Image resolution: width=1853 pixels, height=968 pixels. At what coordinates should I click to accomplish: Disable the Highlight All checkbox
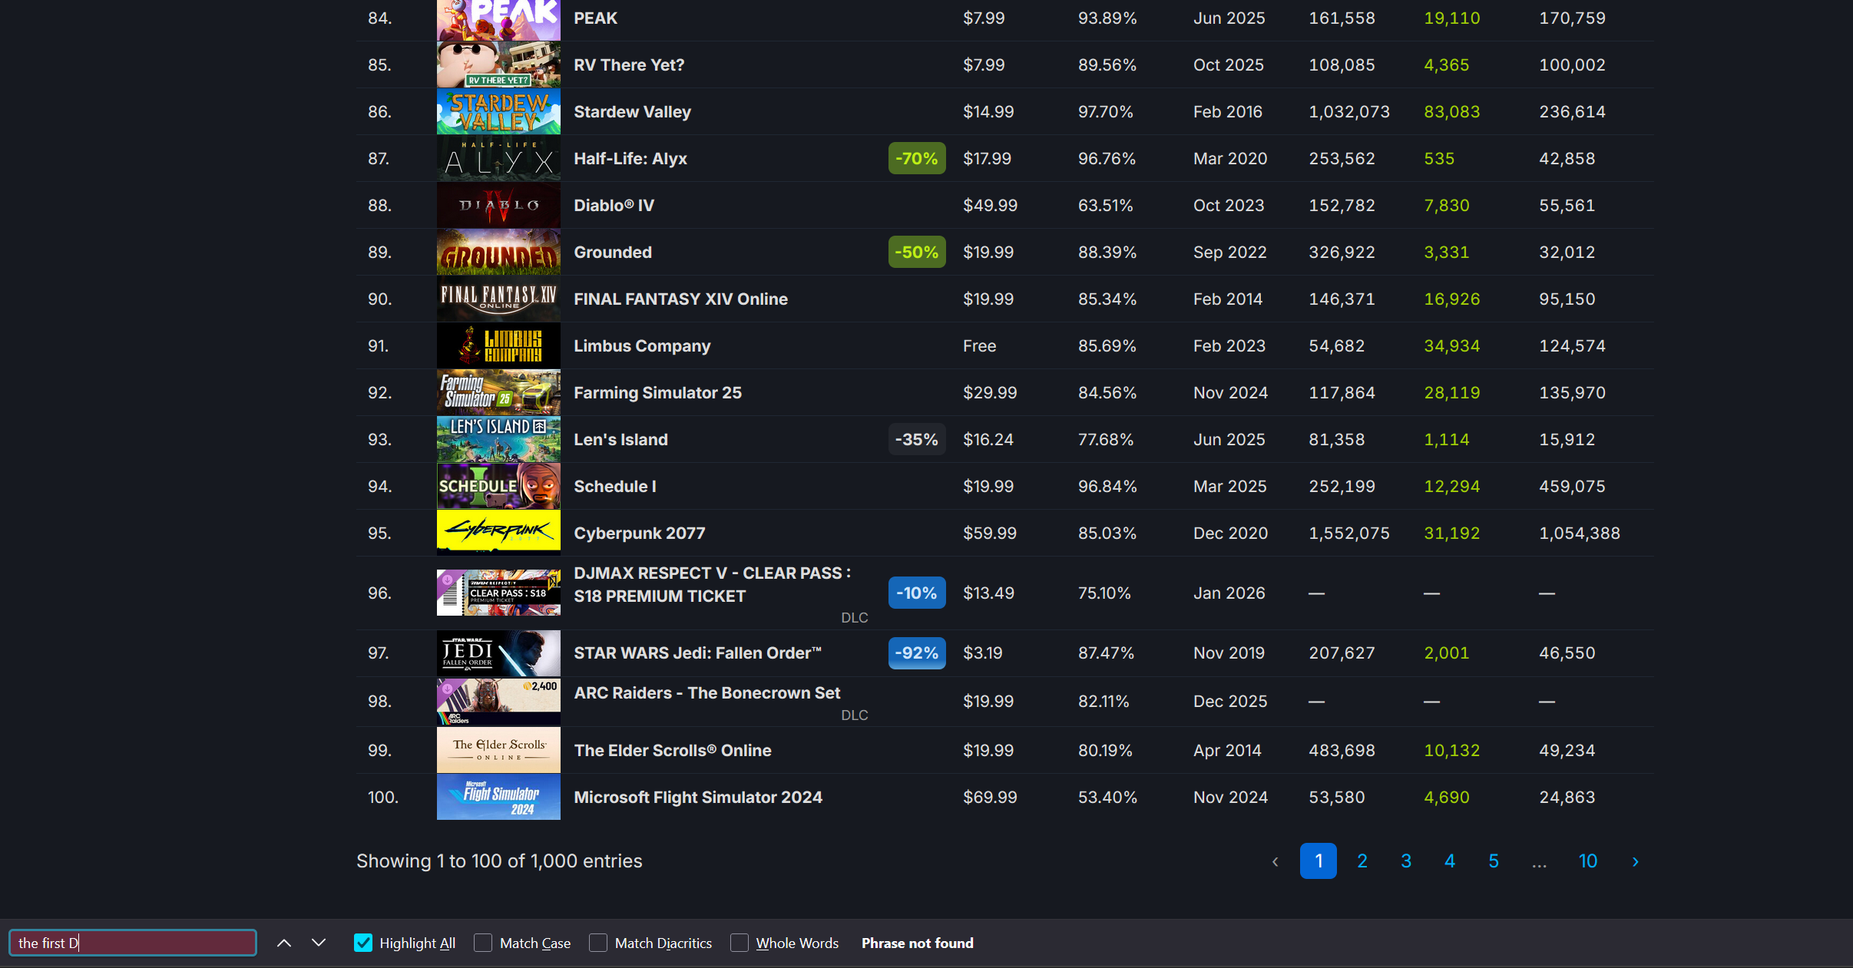363,943
